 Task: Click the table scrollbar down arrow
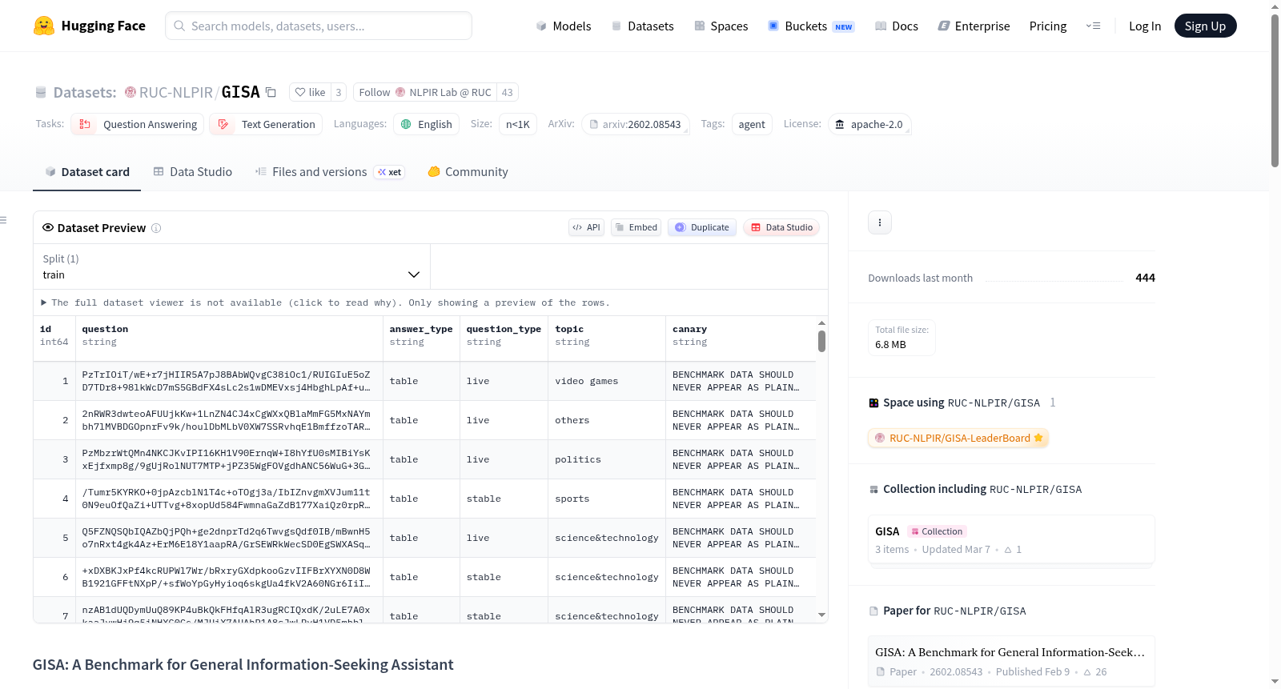click(821, 615)
